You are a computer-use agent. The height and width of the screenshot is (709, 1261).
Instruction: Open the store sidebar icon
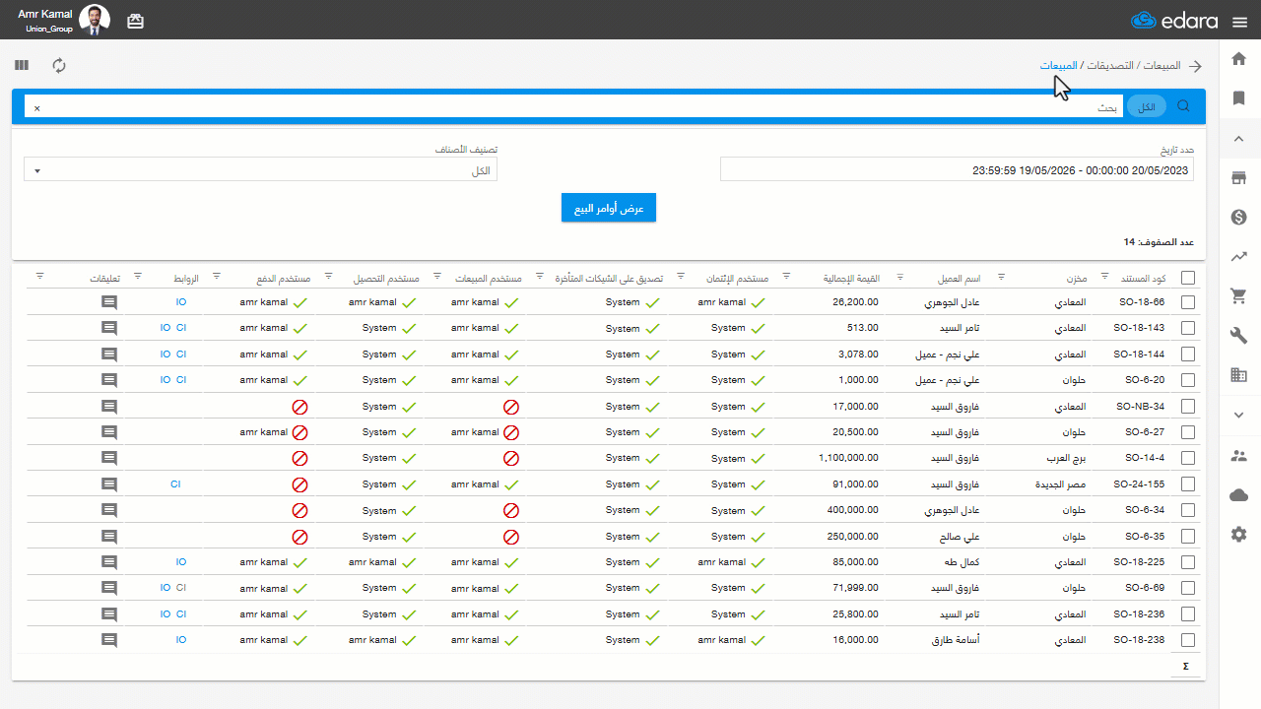tap(1239, 177)
